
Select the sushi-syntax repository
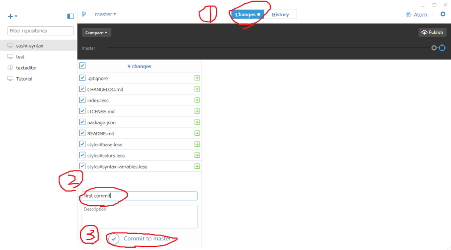tap(39, 46)
